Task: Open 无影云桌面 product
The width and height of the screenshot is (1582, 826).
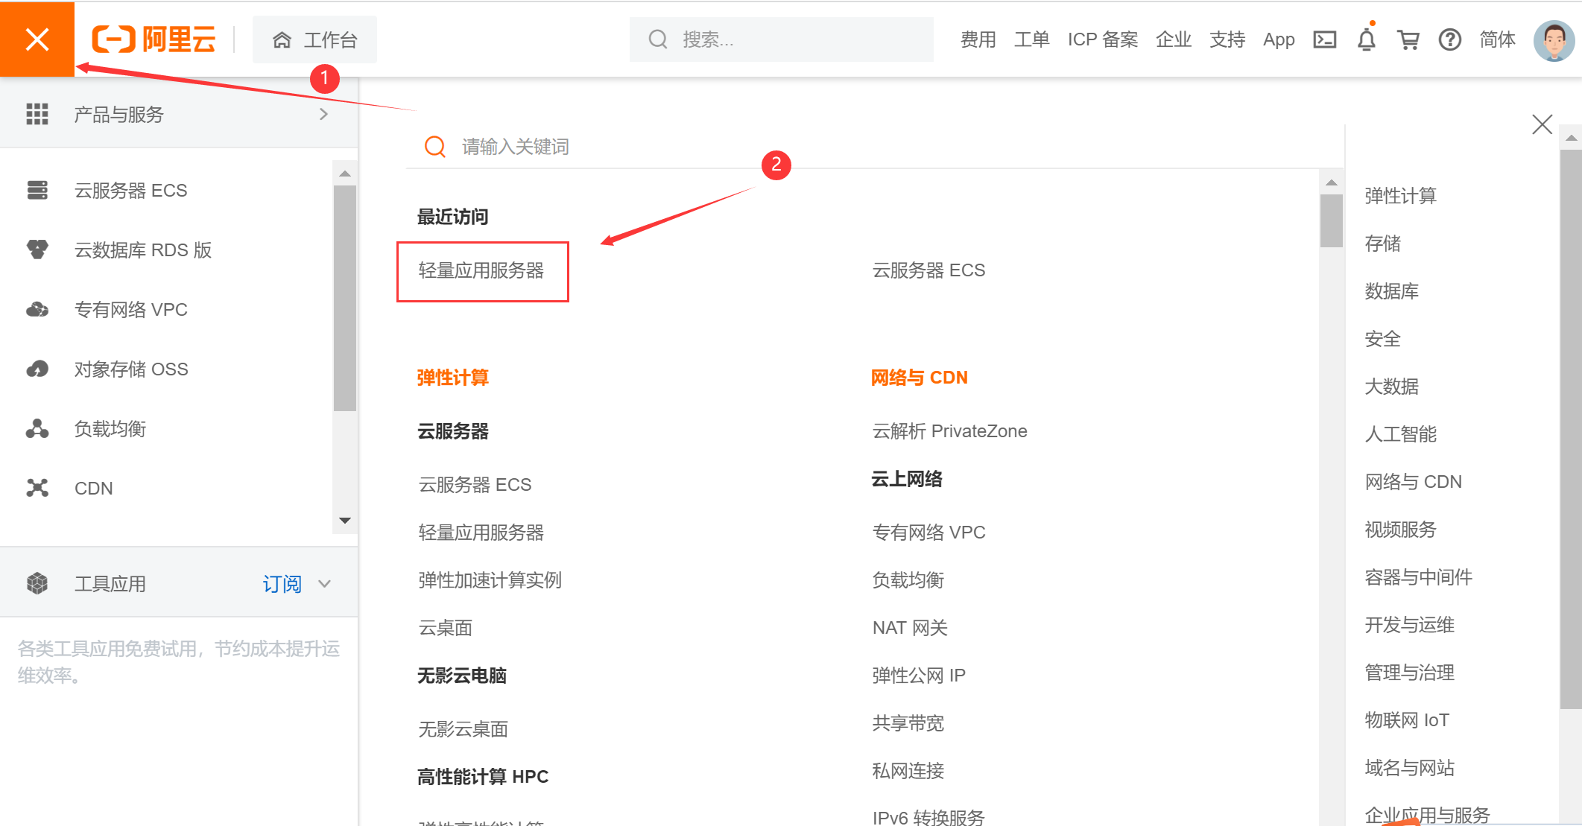Action: point(463,729)
